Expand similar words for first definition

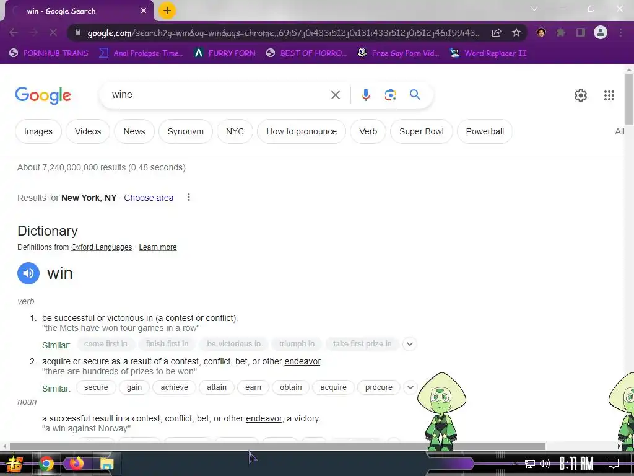410,344
